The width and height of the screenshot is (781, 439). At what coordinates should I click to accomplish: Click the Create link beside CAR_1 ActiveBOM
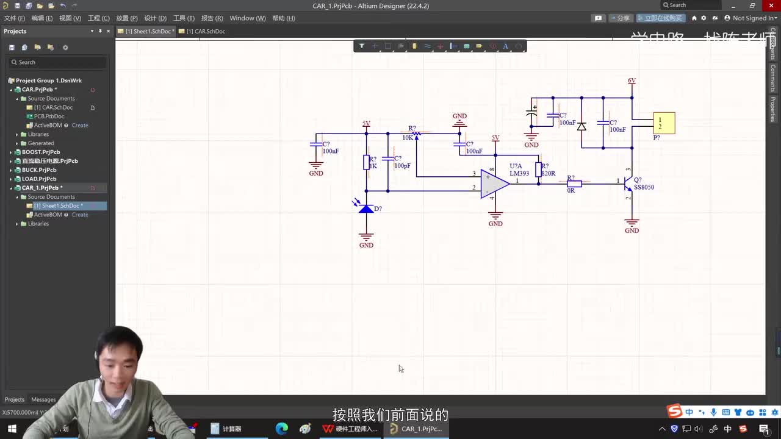pos(80,215)
